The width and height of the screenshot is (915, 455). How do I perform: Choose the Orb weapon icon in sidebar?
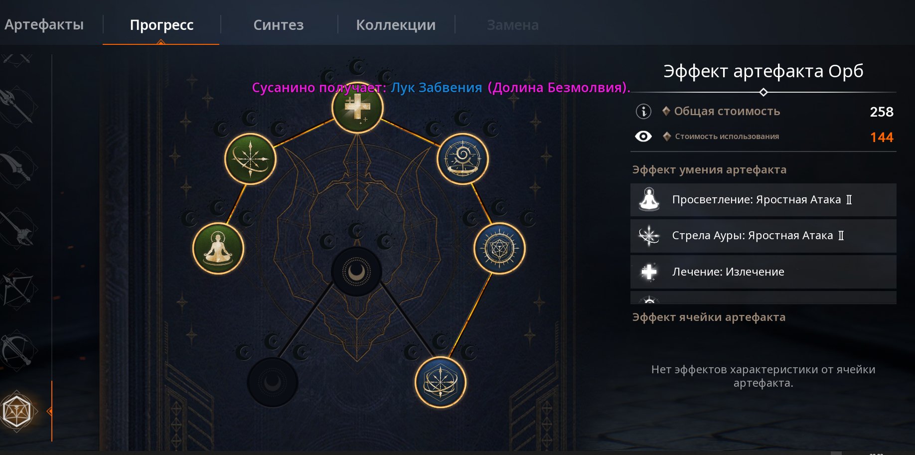tap(17, 412)
